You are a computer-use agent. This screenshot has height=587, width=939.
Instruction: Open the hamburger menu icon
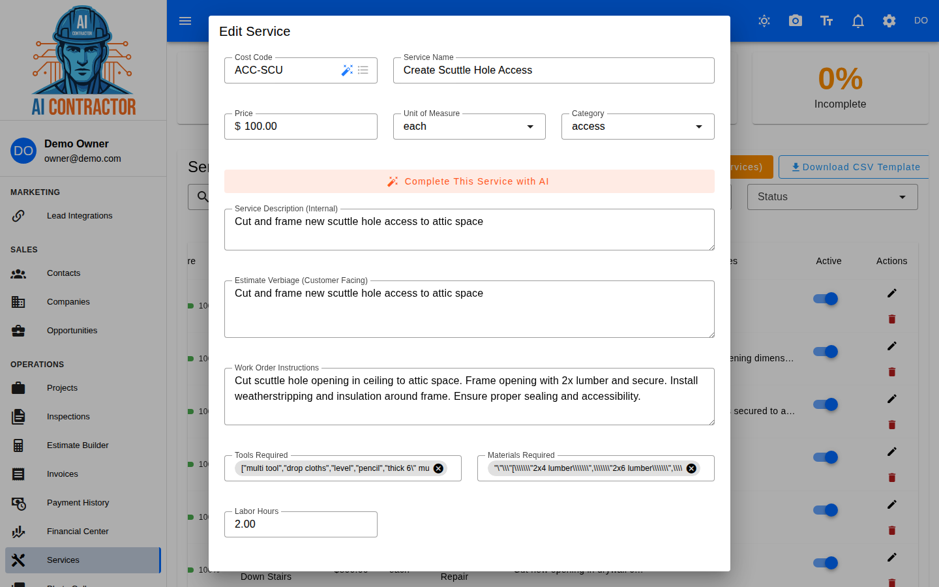tap(185, 21)
